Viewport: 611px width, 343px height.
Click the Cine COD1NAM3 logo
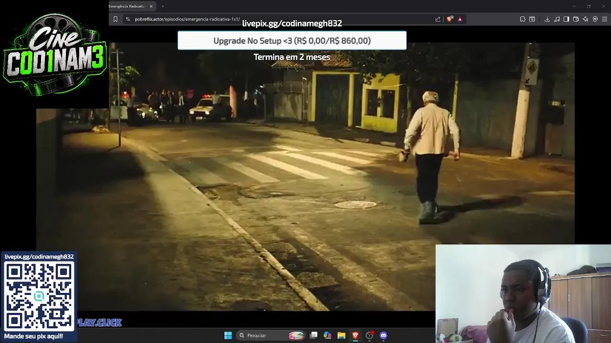tap(54, 54)
